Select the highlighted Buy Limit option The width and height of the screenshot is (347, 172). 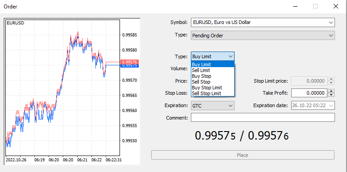pyautogui.click(x=212, y=64)
